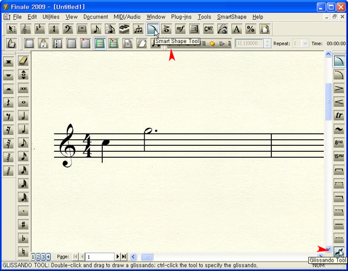Select the 8va octave tool
Screen dimensions: 348x271
tap(339, 143)
